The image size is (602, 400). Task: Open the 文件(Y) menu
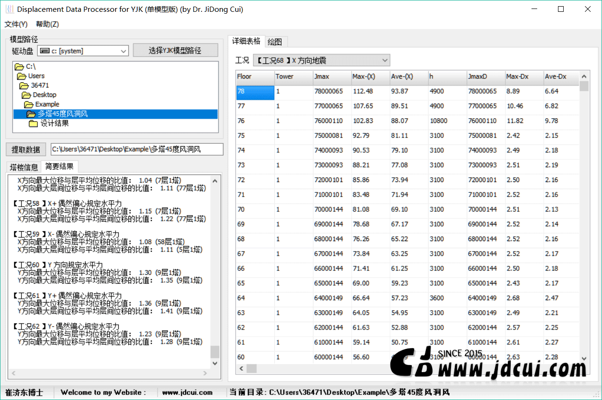pos(16,24)
